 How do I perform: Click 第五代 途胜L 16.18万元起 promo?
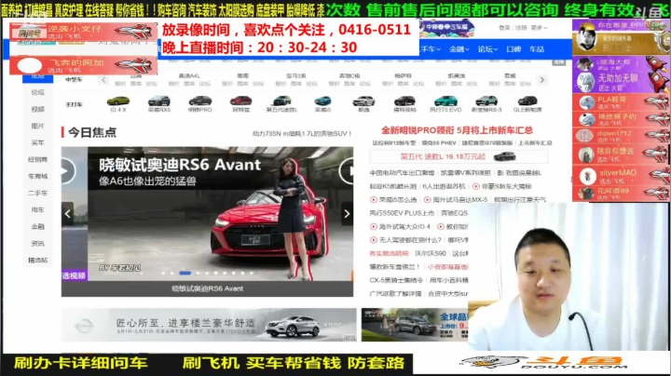pyautogui.click(x=459, y=156)
